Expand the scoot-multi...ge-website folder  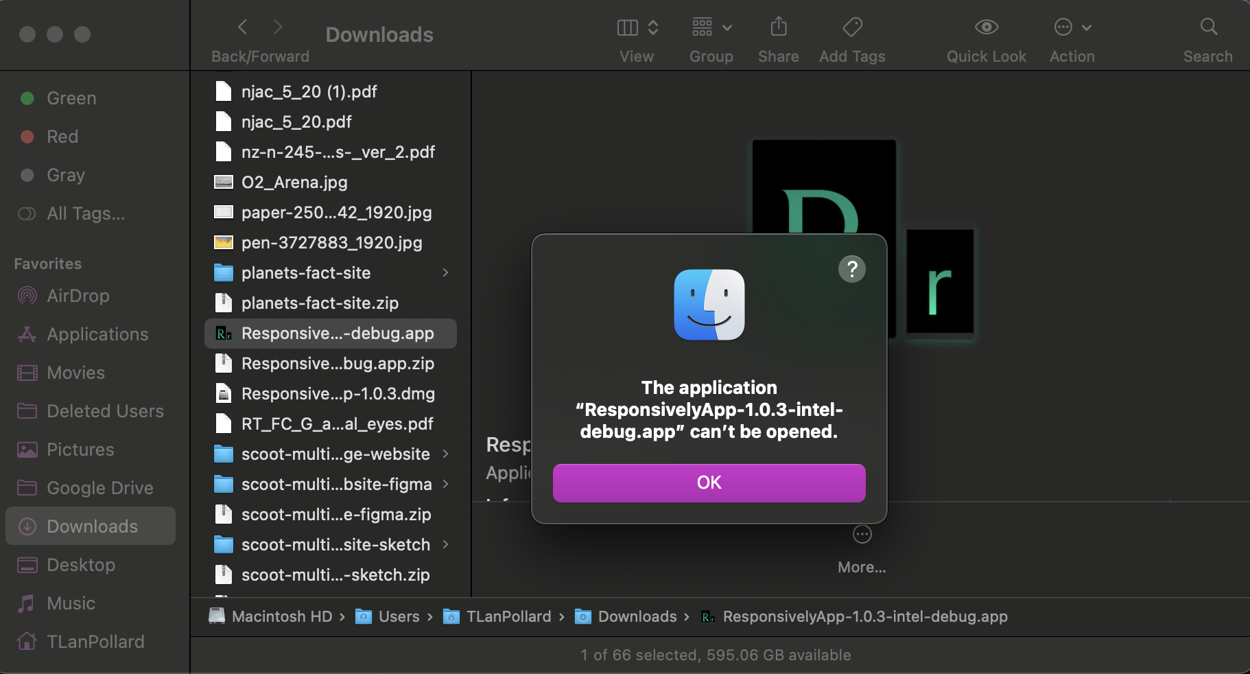445,454
